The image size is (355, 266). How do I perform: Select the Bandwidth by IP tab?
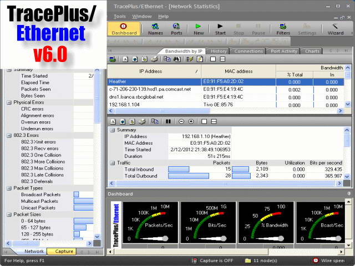[184, 52]
